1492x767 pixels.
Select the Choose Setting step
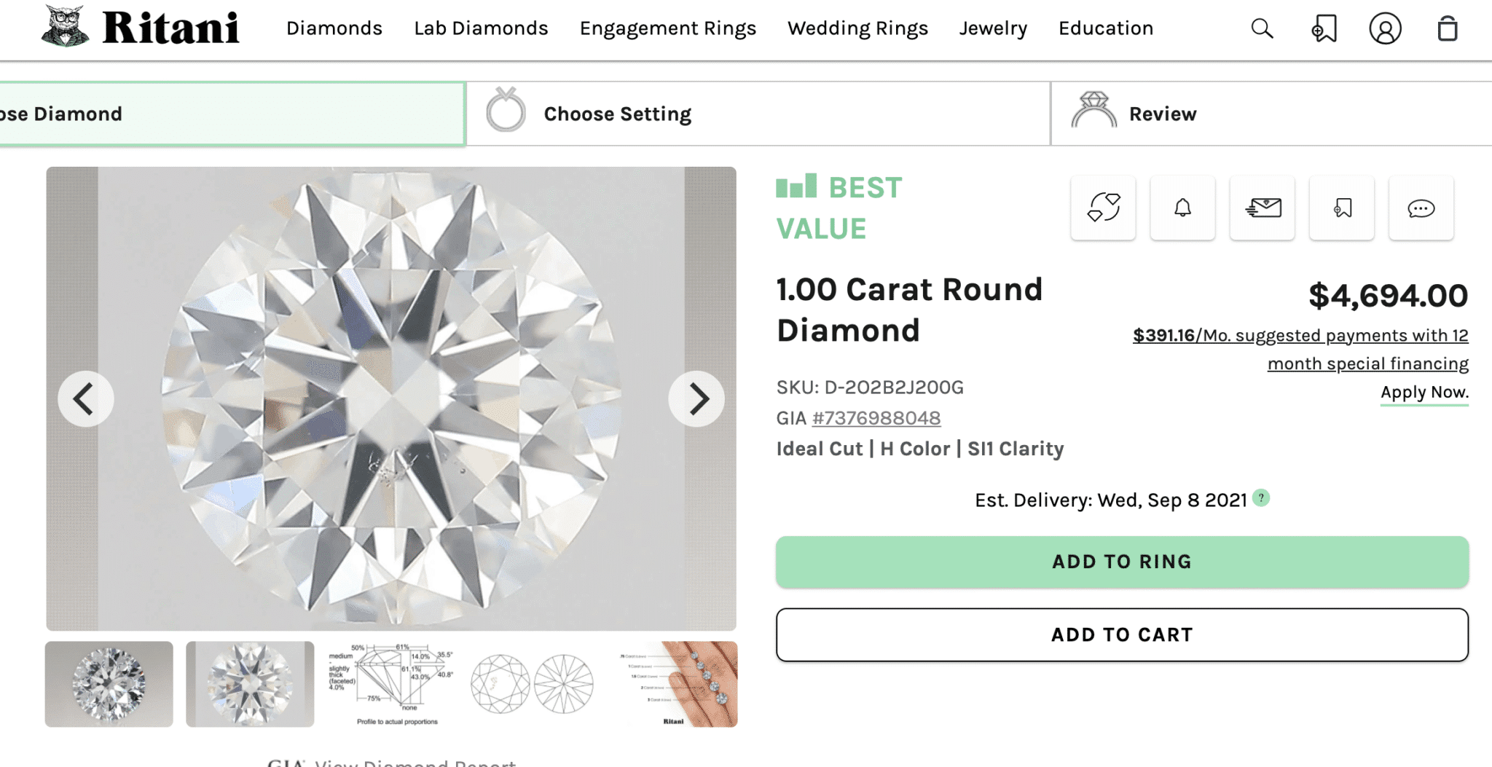[x=616, y=114]
